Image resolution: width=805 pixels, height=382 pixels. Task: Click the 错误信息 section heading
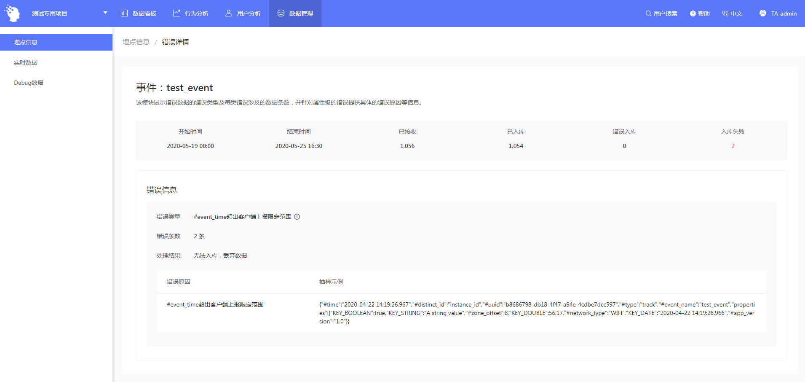162,190
